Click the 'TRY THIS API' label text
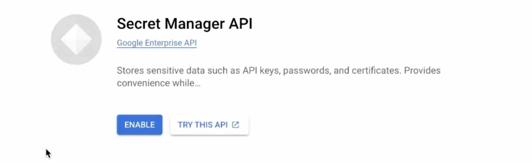Viewport: 532px width, 163px height. coord(203,125)
